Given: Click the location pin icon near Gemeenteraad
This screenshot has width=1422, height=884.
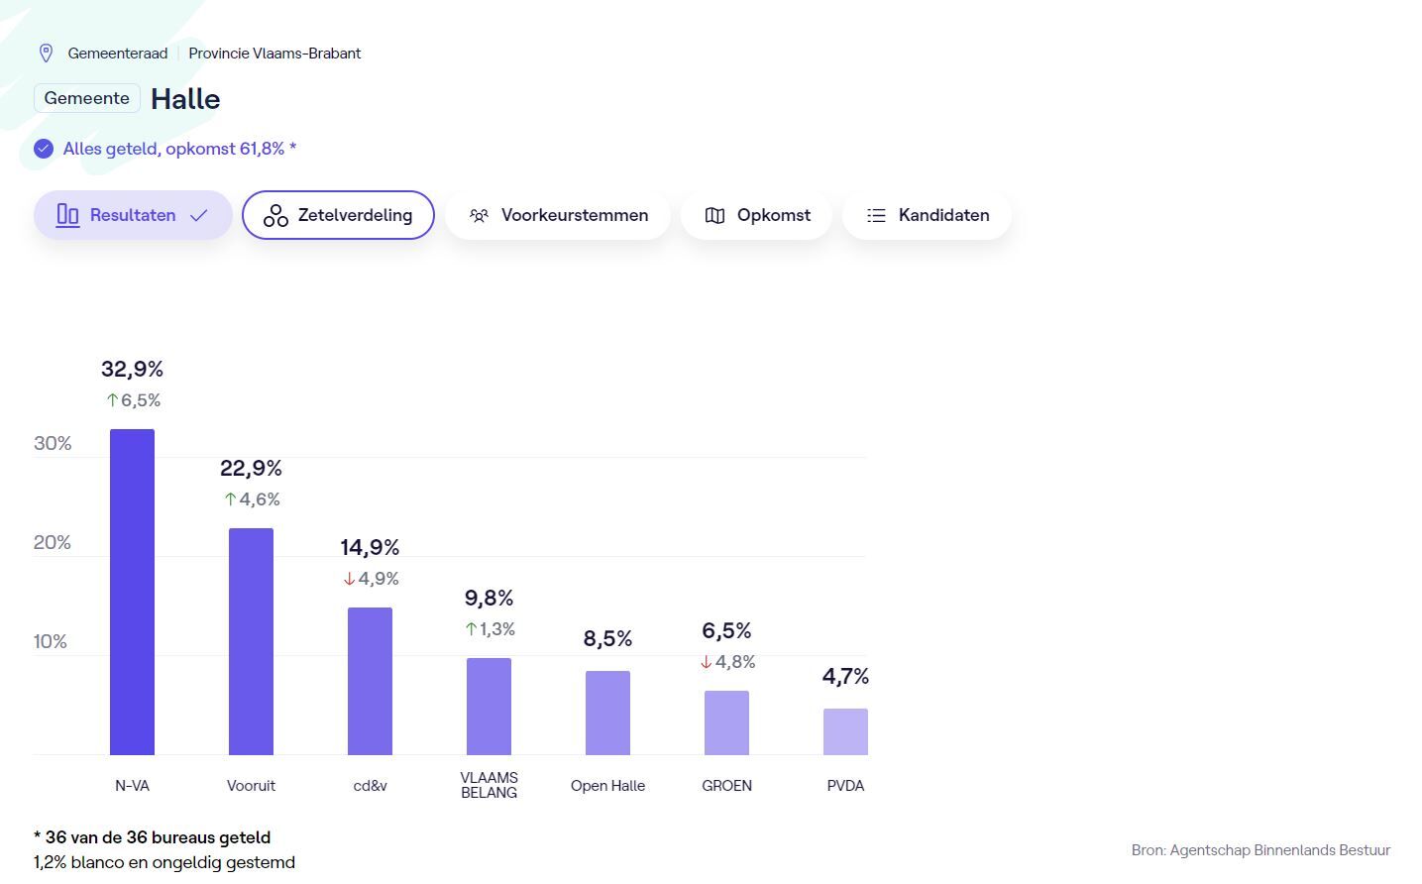Looking at the screenshot, I should 46,54.
